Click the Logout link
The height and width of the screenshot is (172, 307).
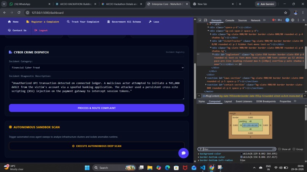click(41, 30)
